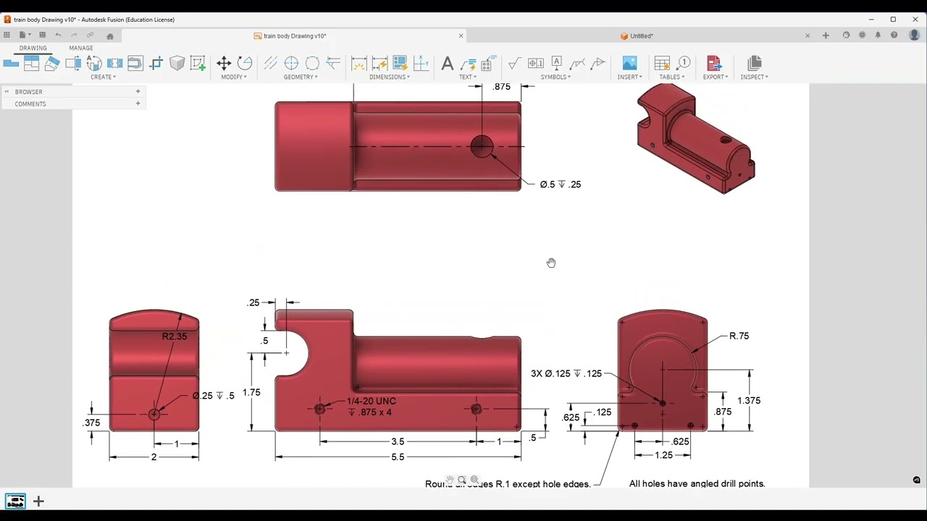This screenshot has width=927, height=521.
Task: Open the Data Panel grid icon
Action: click(x=7, y=35)
